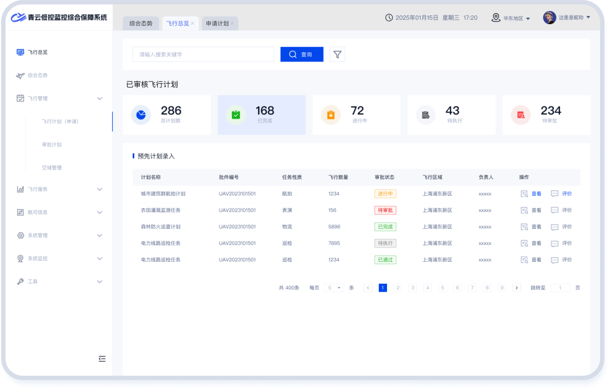610x390 pixels.
Task: Go to next page arrow
Action: pyautogui.click(x=516, y=288)
